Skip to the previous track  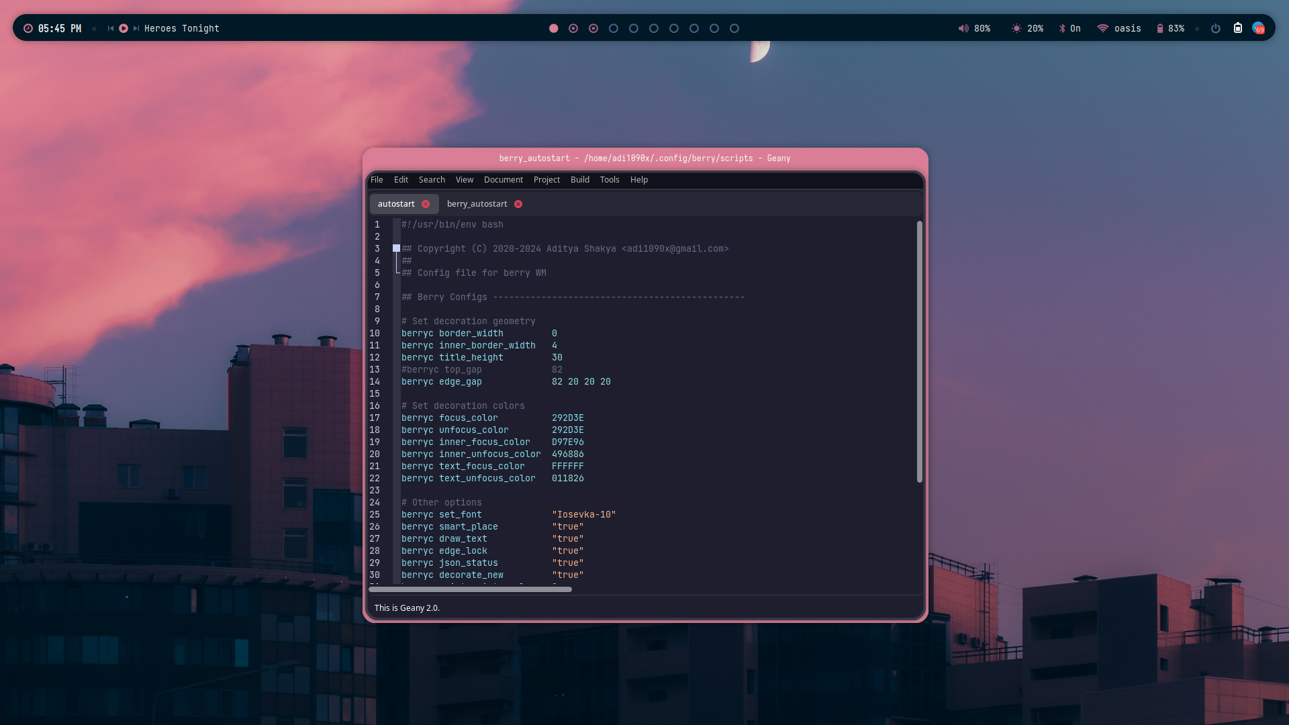click(x=111, y=28)
